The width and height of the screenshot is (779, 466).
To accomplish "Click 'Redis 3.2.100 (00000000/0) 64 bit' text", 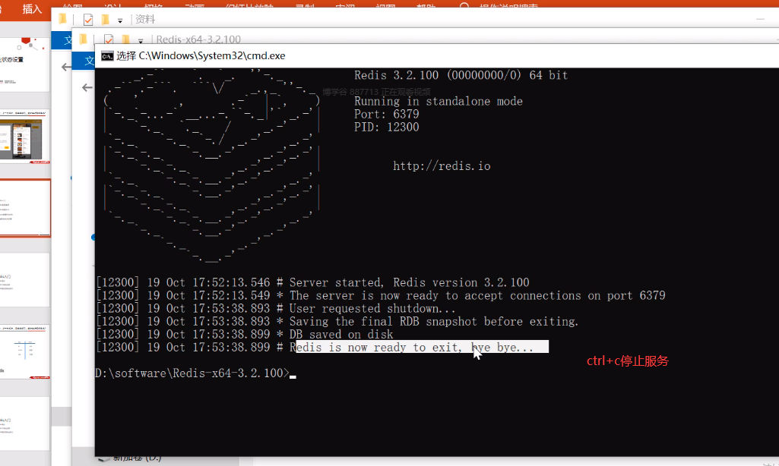I will tap(461, 75).
